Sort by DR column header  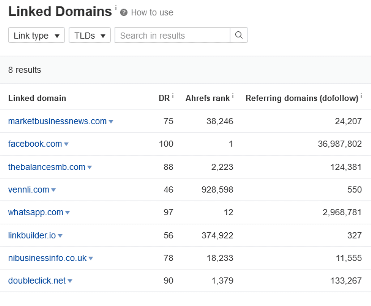click(x=164, y=98)
